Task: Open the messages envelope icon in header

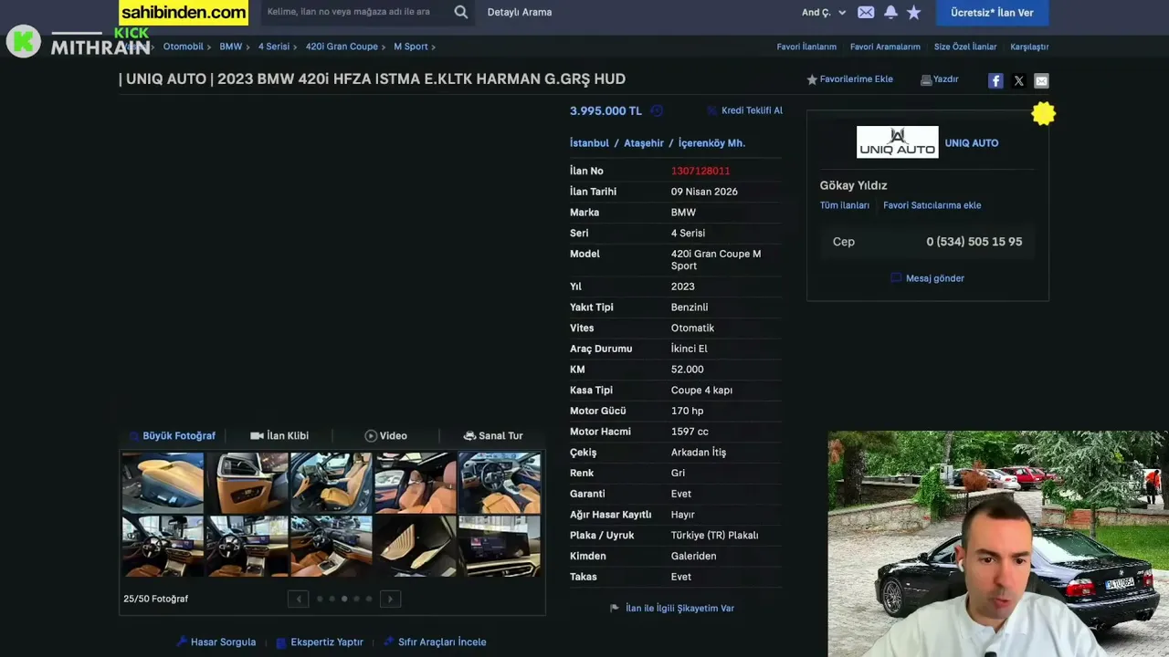Action: tap(866, 12)
